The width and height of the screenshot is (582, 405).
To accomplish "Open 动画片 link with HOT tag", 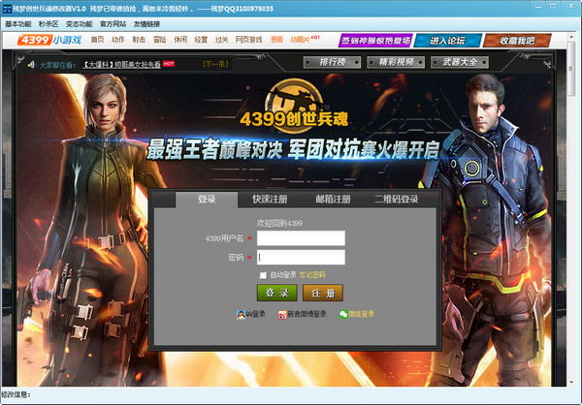I will 305,39.
